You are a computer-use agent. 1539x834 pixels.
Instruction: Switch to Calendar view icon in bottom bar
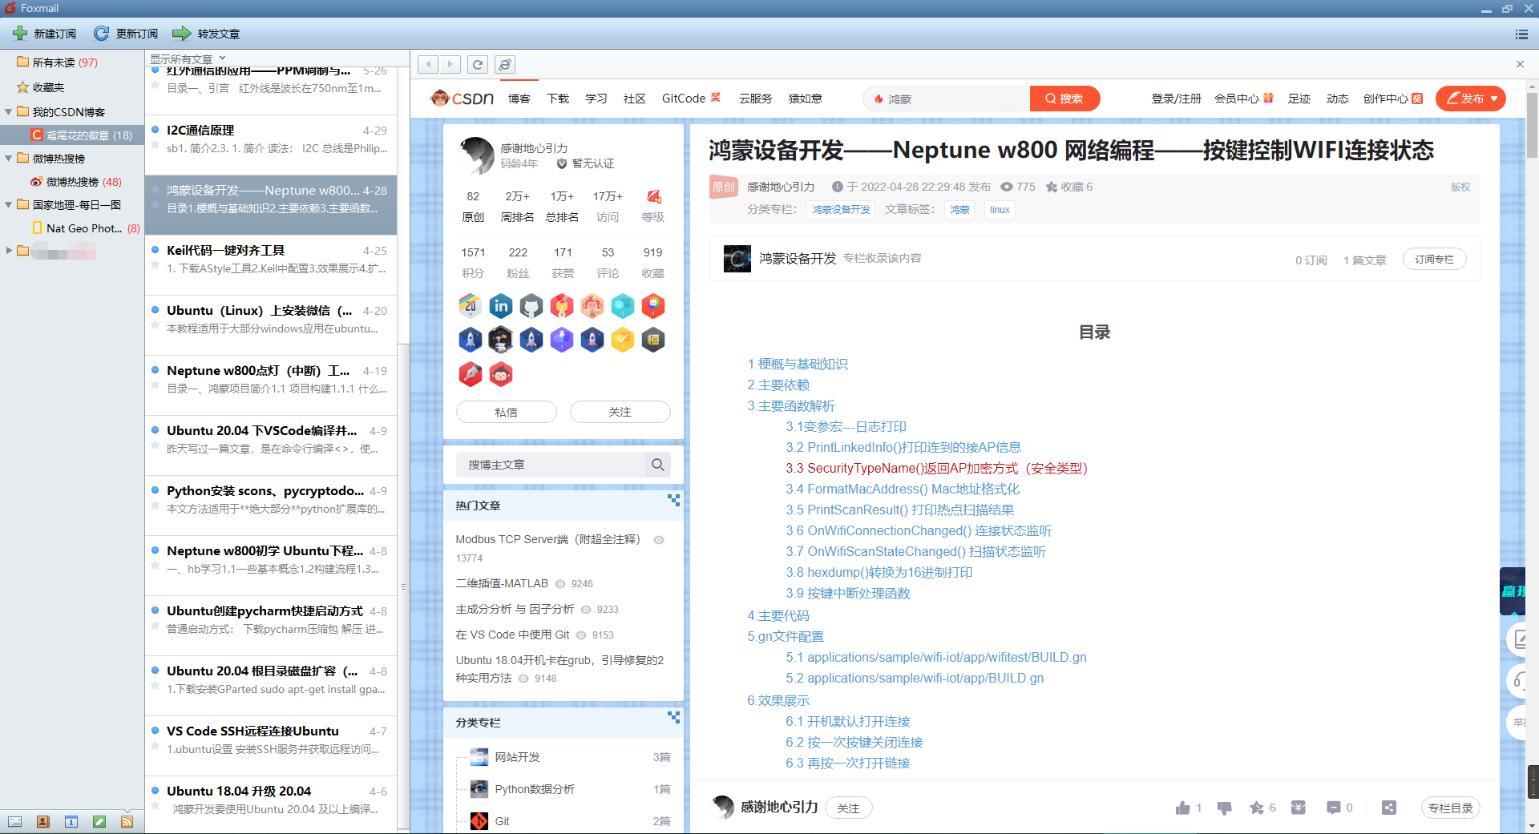click(71, 821)
